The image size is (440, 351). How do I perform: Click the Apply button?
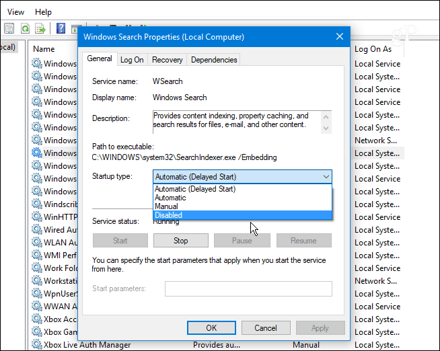pyautogui.click(x=320, y=327)
